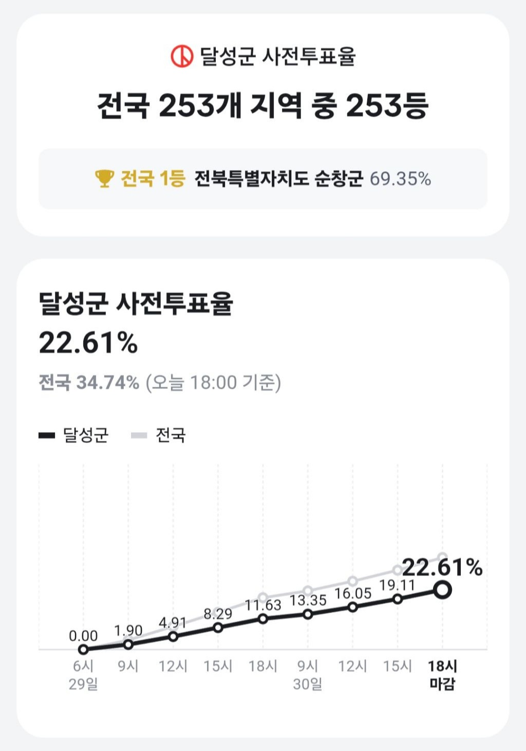Select the 8.29 data point on the chart

point(218,628)
